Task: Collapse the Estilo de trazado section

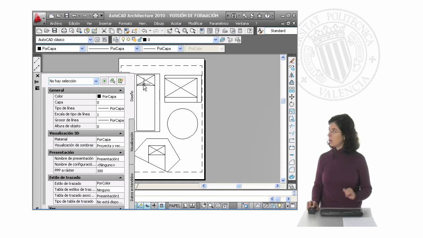Action: pos(120,178)
